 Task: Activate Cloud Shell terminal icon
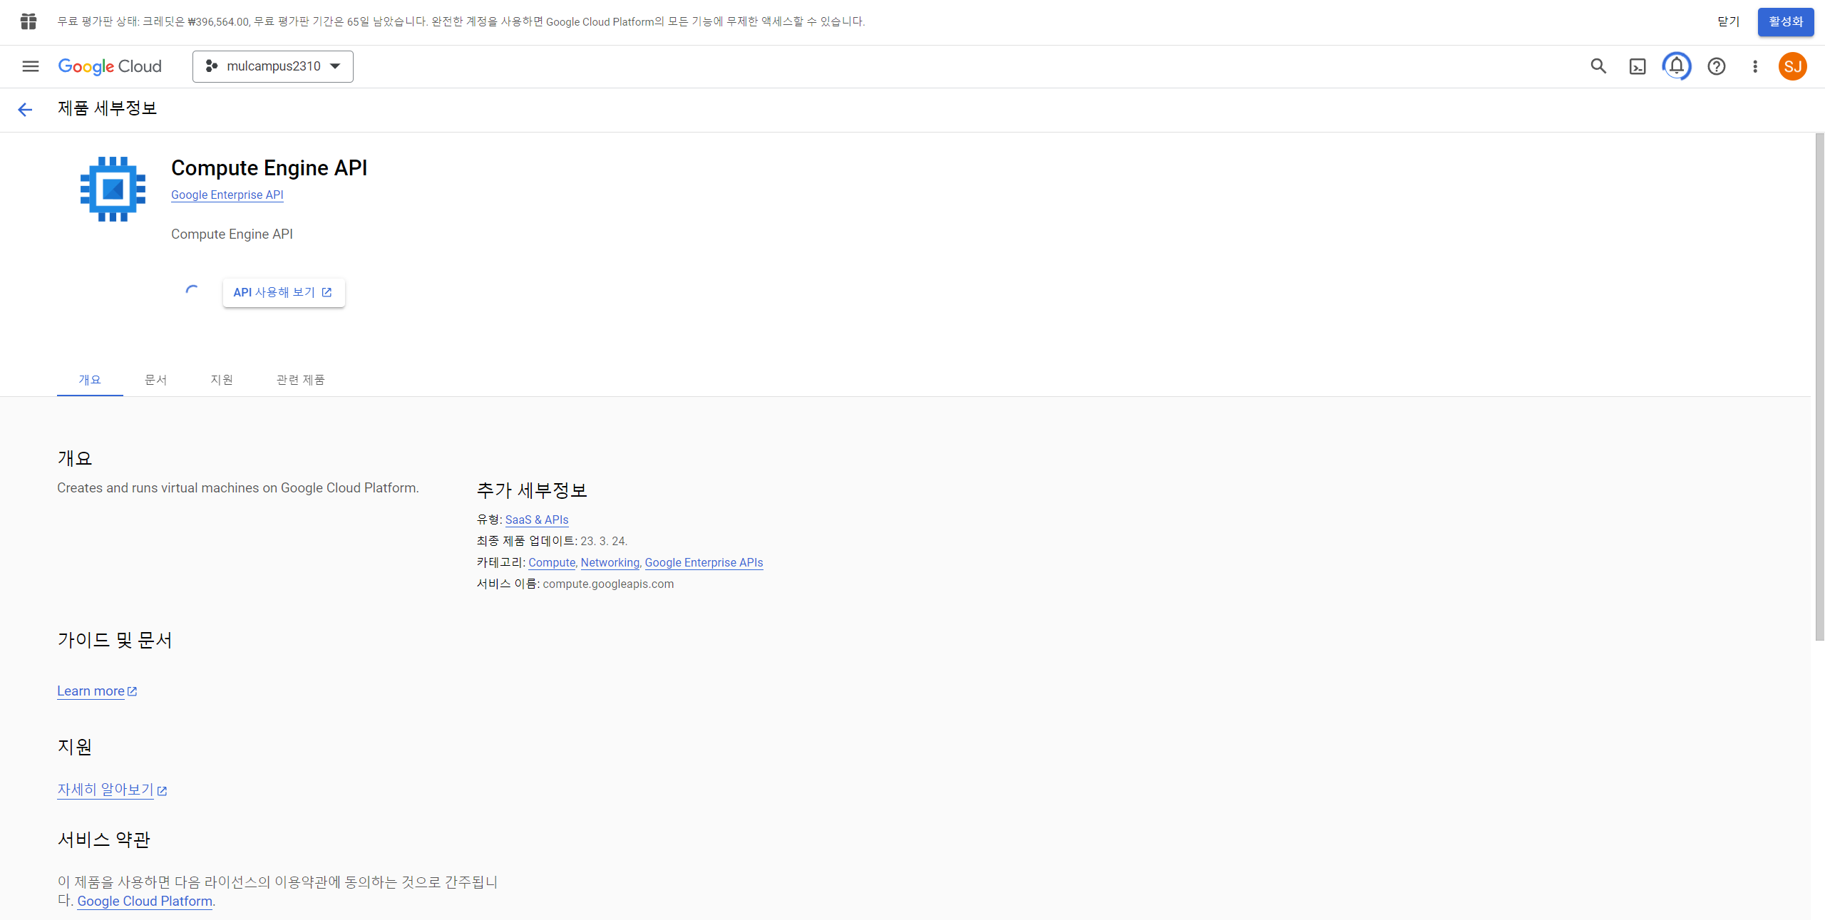tap(1638, 66)
